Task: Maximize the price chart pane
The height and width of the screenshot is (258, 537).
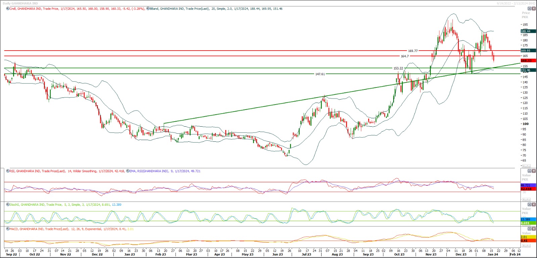Action: (x=530, y=8)
